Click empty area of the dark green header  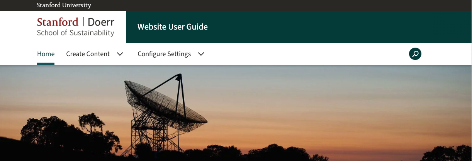click(328, 27)
